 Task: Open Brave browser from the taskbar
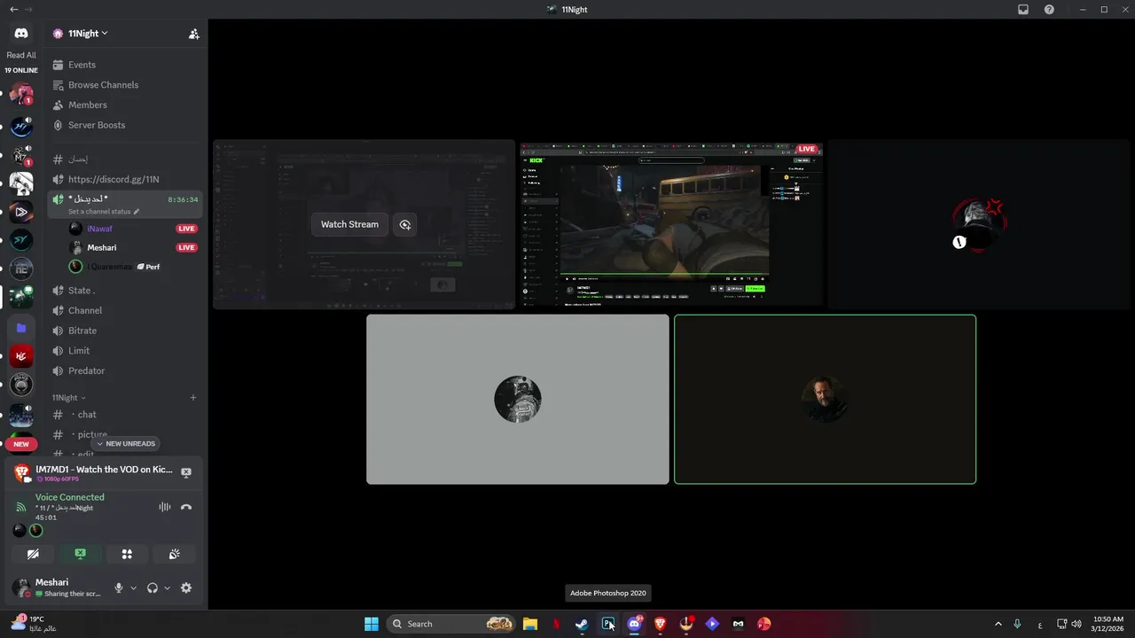point(660,624)
